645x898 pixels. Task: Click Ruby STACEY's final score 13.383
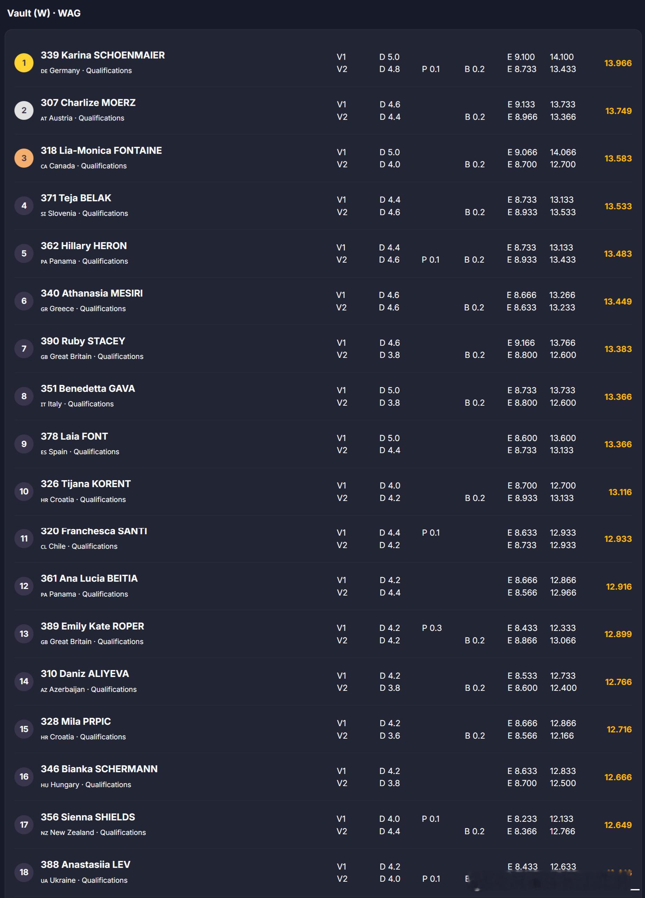618,349
